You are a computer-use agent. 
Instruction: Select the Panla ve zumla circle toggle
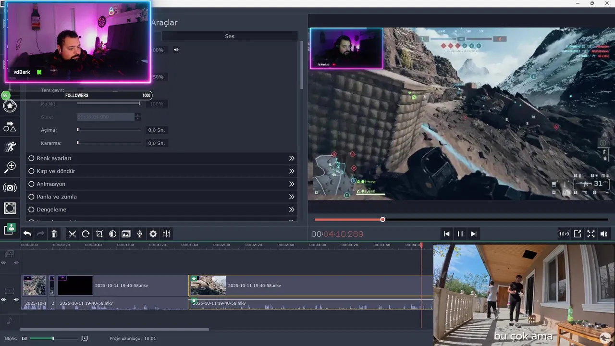click(31, 197)
